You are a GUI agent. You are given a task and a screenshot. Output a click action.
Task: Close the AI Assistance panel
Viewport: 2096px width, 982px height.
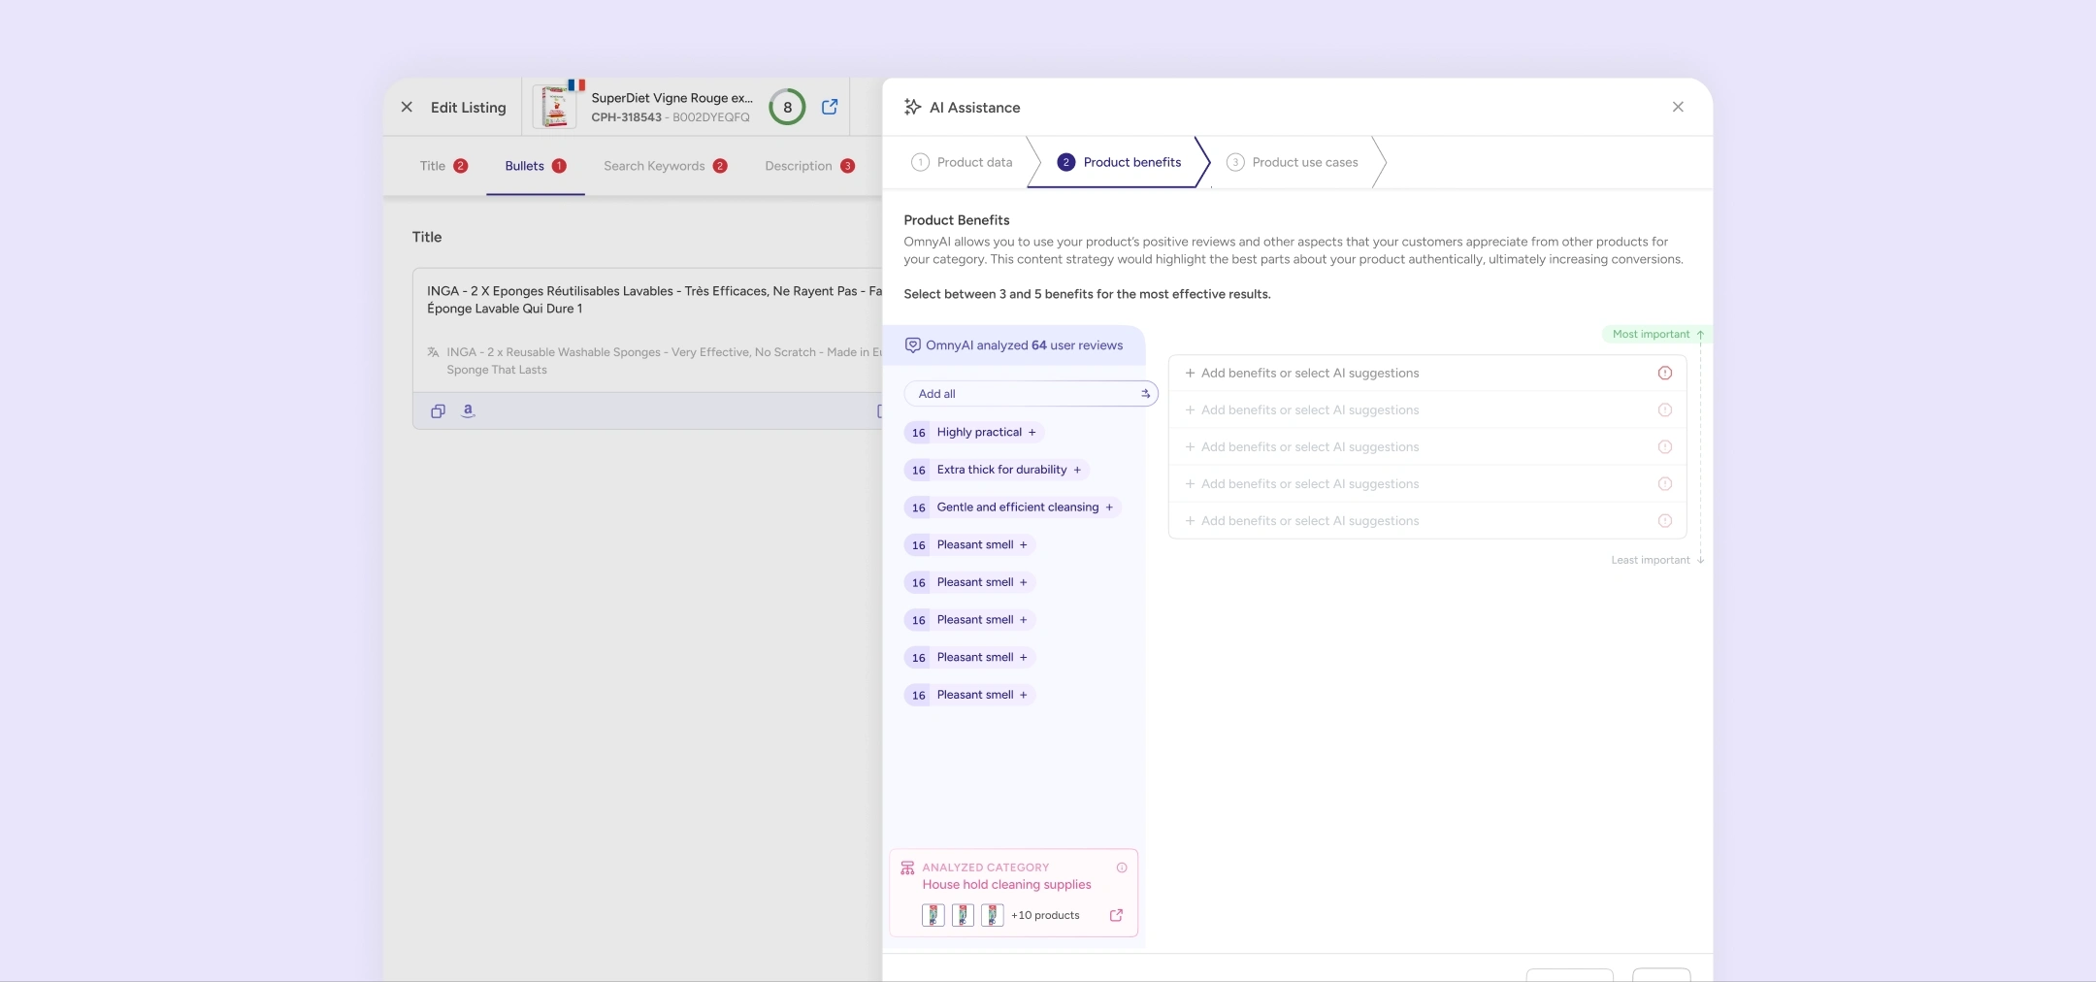pos(1678,107)
